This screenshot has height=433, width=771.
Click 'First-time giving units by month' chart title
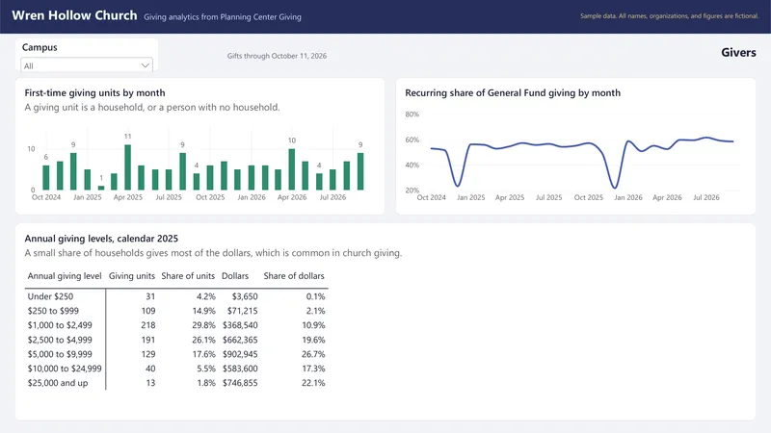94,92
